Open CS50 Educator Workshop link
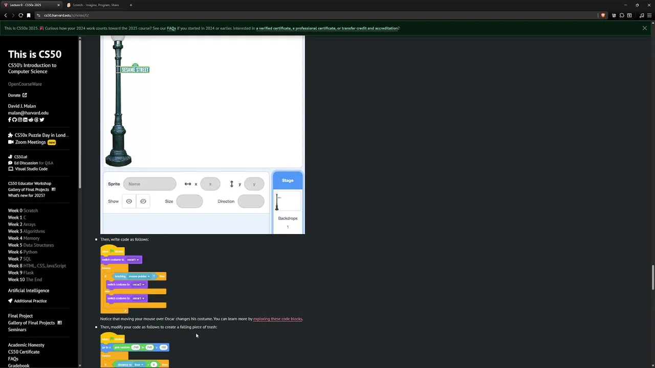 pos(30,183)
